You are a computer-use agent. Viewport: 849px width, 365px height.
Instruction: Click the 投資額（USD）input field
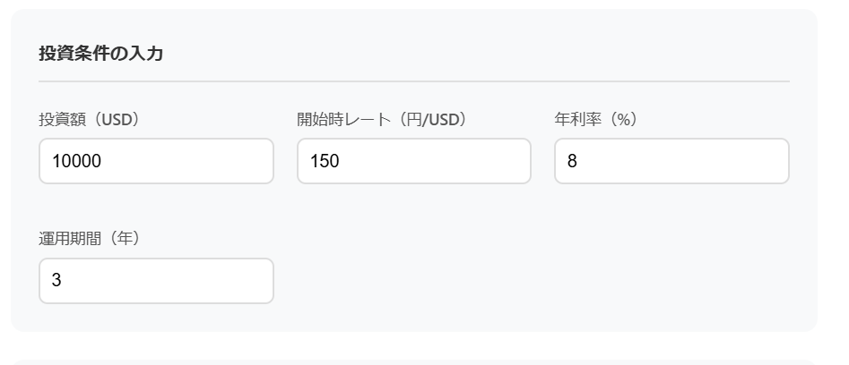(x=156, y=161)
